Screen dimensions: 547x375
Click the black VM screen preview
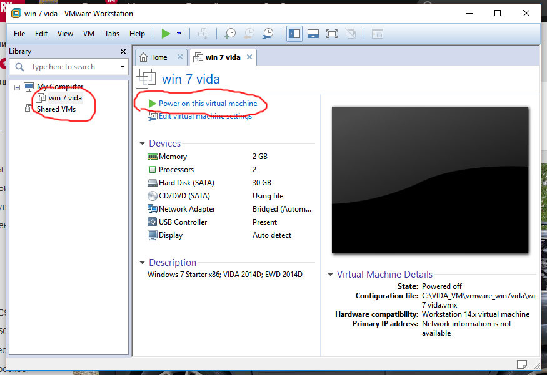pos(430,180)
